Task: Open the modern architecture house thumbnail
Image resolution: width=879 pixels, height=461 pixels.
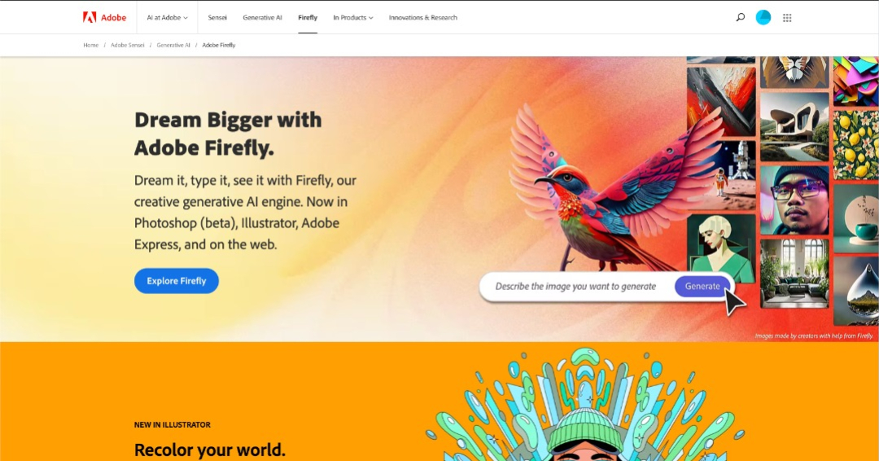Action: (x=794, y=127)
